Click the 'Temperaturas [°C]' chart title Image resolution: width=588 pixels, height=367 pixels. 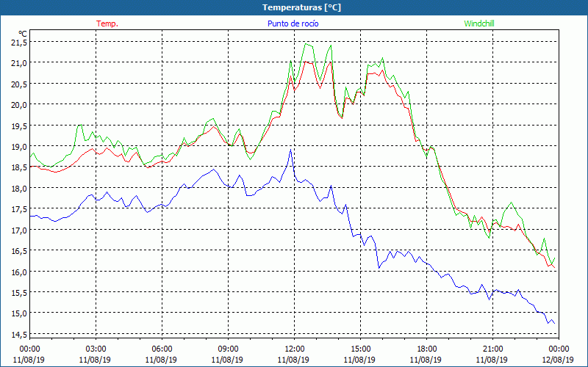[x=301, y=7]
